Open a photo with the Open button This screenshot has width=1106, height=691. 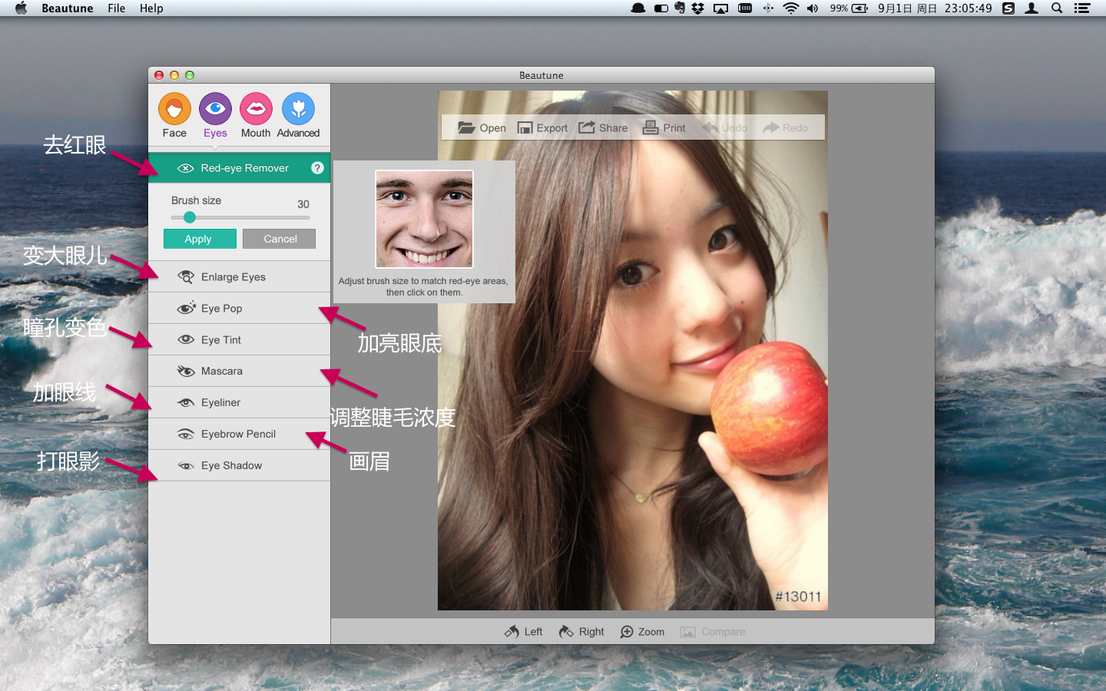tap(482, 127)
